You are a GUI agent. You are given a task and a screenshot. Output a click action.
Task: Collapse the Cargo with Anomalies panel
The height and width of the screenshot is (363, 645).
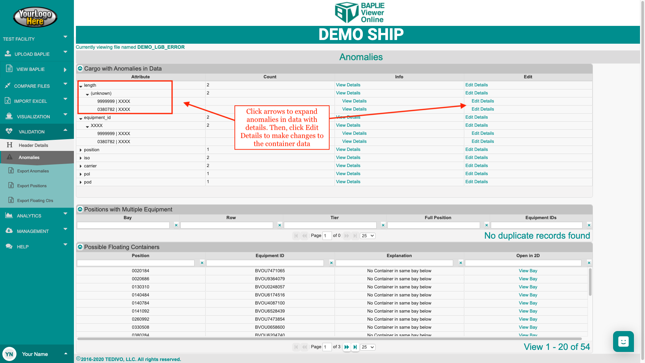coord(80,69)
